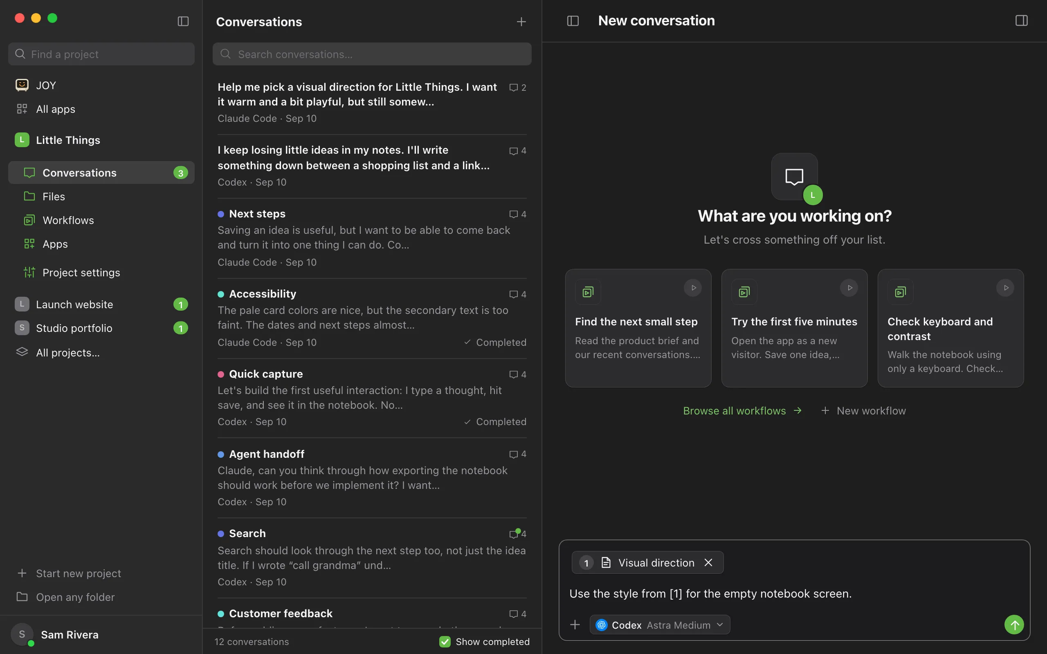
Task: Expand the Launch website project
Action: 101,305
